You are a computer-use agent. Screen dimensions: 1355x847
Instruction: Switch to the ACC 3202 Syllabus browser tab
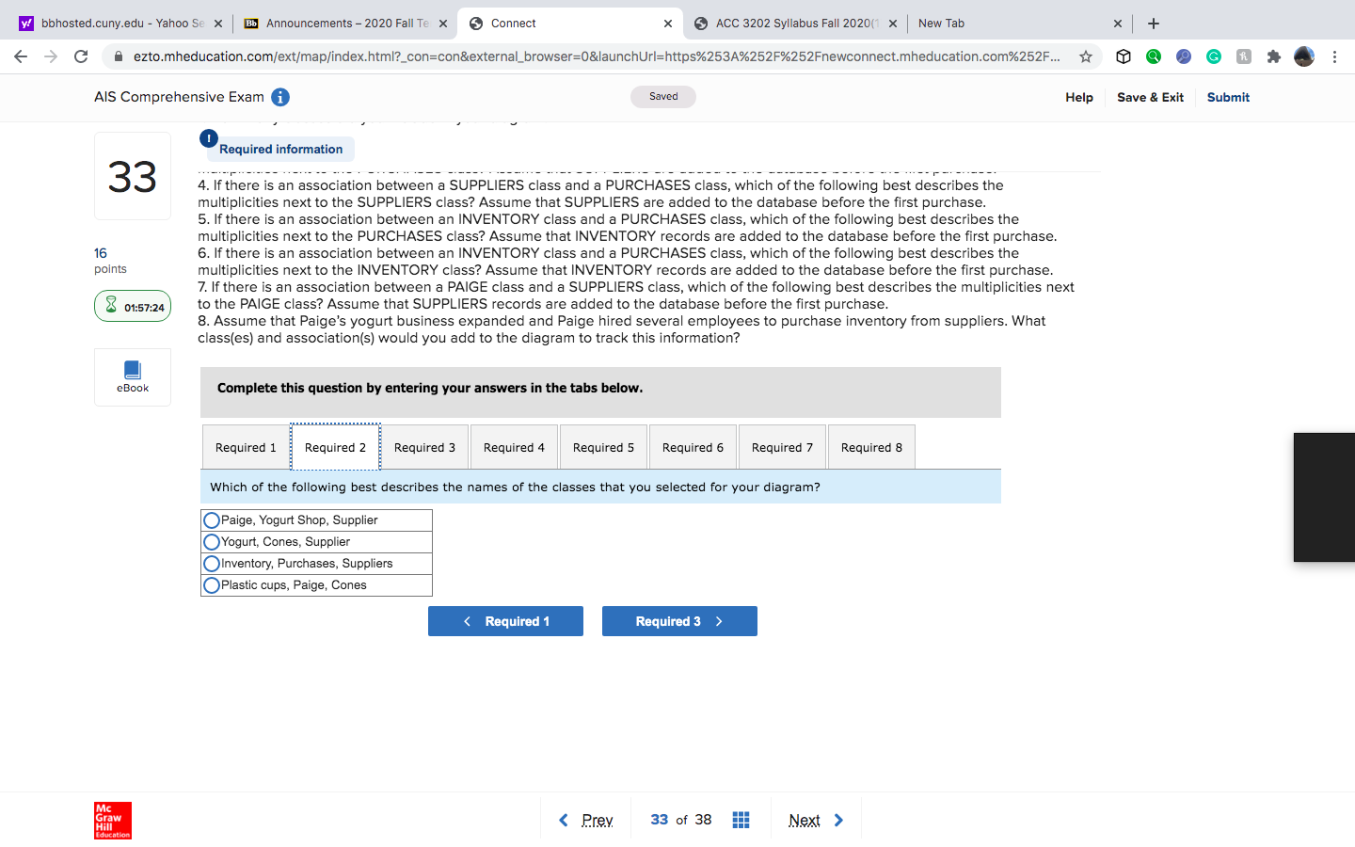coord(795,23)
